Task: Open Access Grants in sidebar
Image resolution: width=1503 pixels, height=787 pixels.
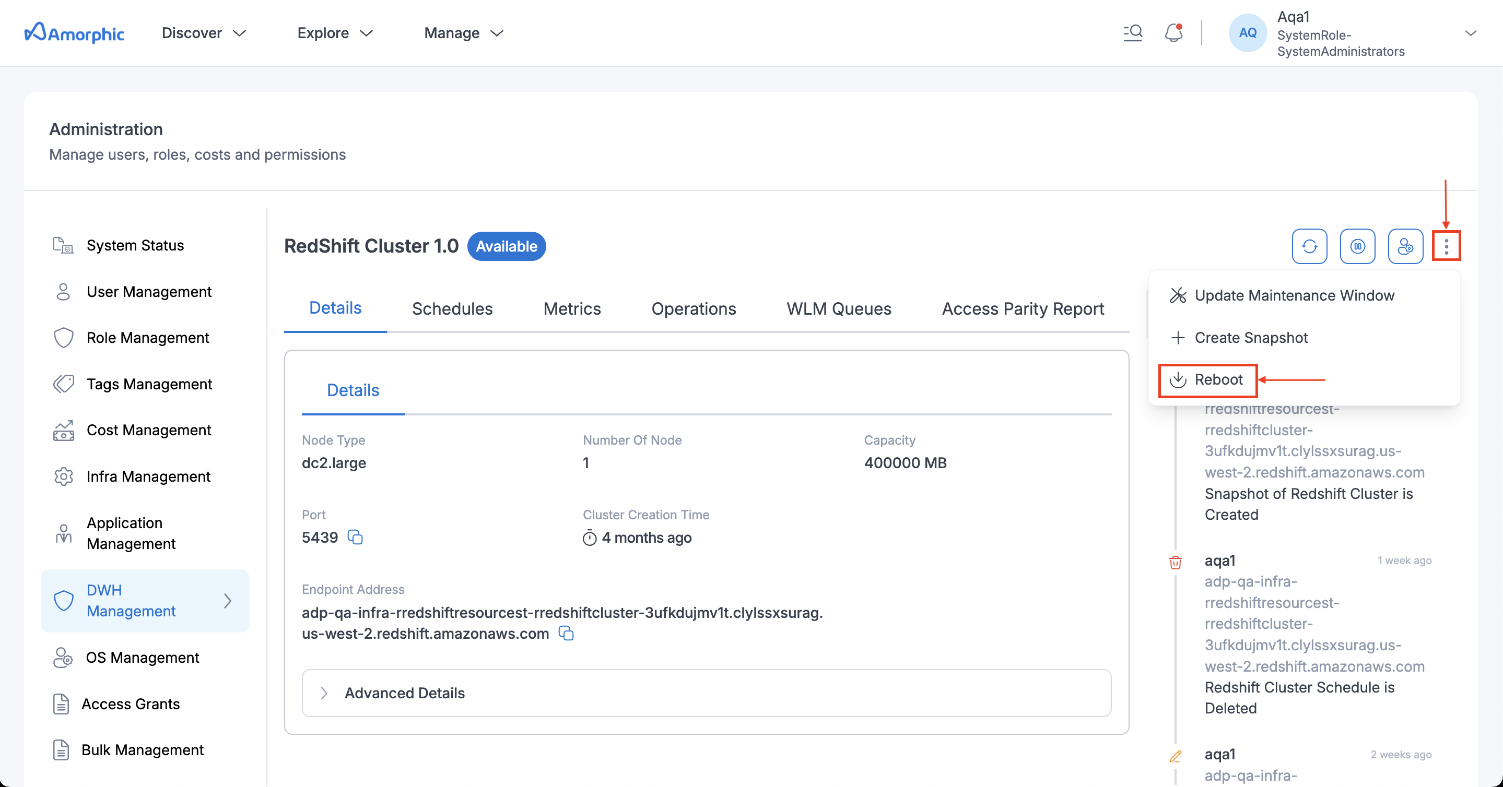Action: tap(130, 703)
